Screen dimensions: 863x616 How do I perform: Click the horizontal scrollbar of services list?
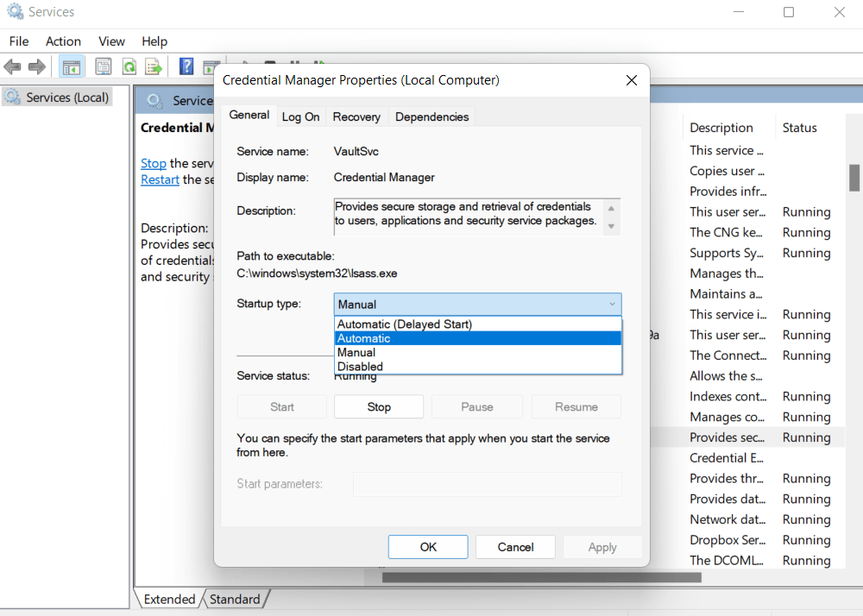pyautogui.click(x=542, y=577)
